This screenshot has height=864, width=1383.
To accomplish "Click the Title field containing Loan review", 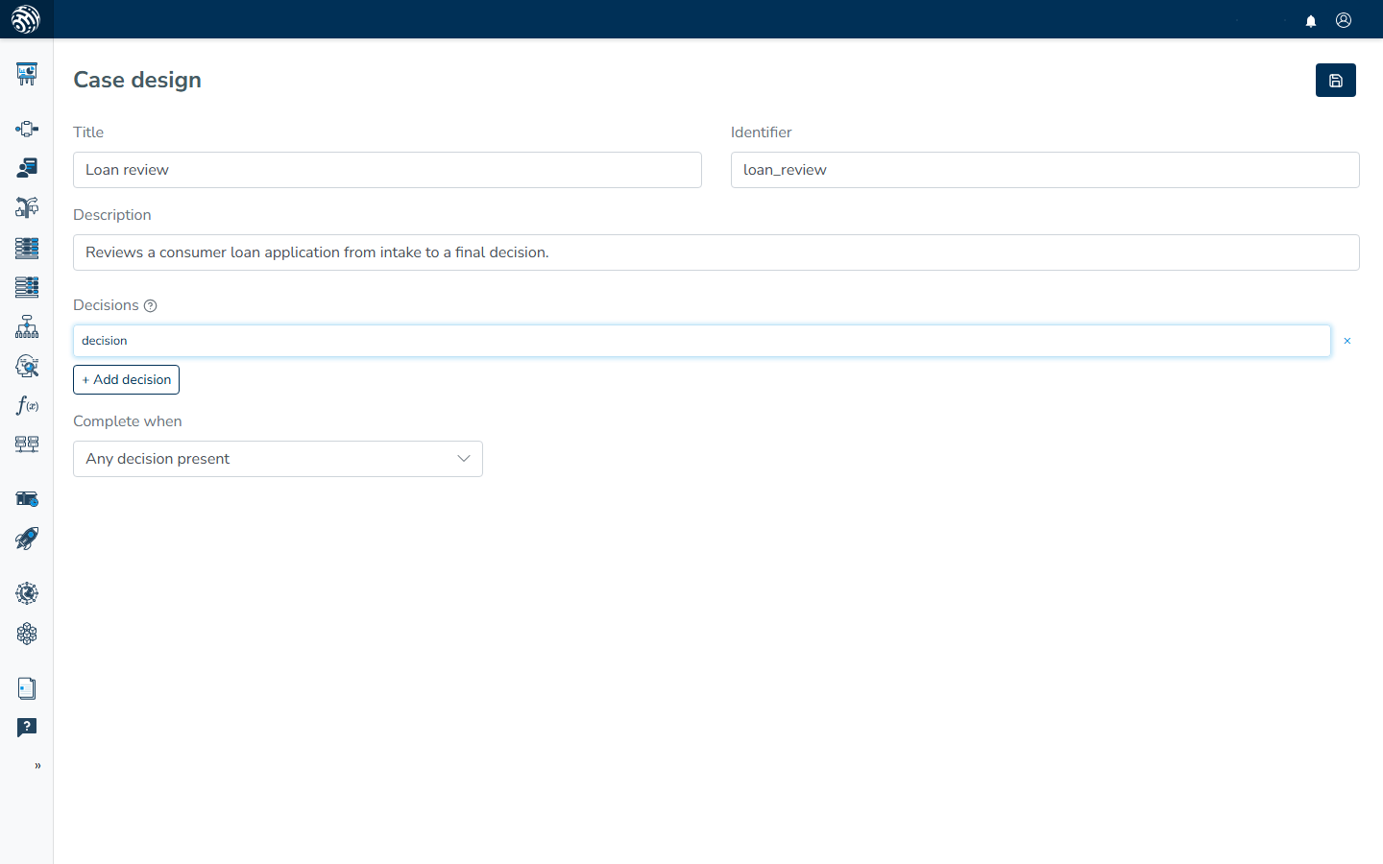I will pos(387,170).
